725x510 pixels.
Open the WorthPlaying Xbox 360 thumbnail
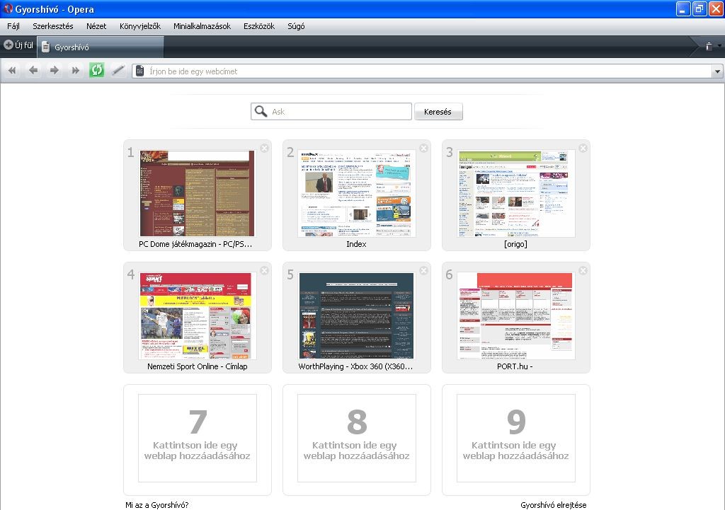[x=357, y=315]
